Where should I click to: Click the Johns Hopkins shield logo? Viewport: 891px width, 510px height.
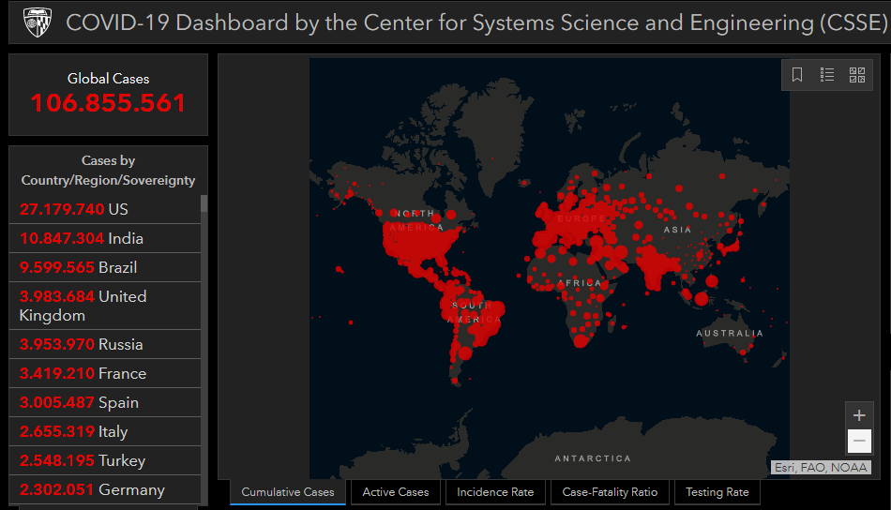[x=38, y=22]
